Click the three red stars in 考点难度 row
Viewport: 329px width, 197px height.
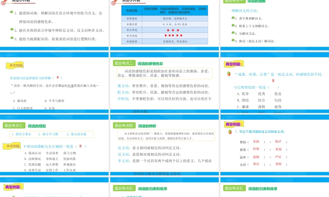click(x=173, y=30)
